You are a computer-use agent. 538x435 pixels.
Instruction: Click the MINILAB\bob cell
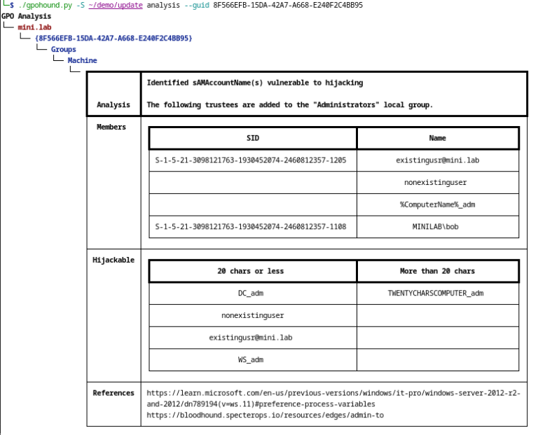tap(436, 226)
